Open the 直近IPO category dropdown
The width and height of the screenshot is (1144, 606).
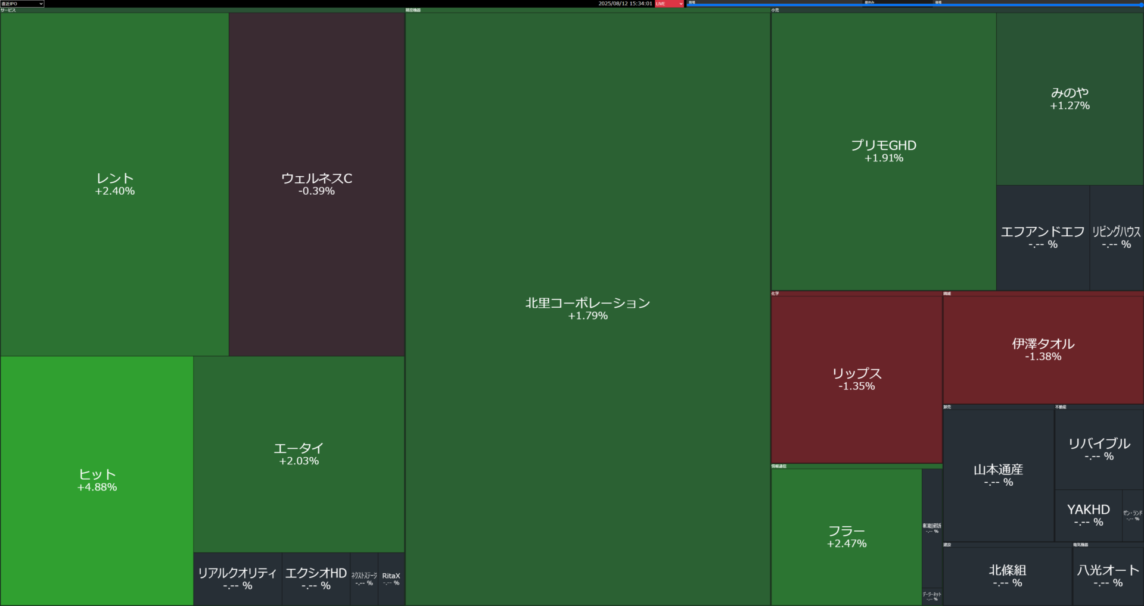(22, 4)
